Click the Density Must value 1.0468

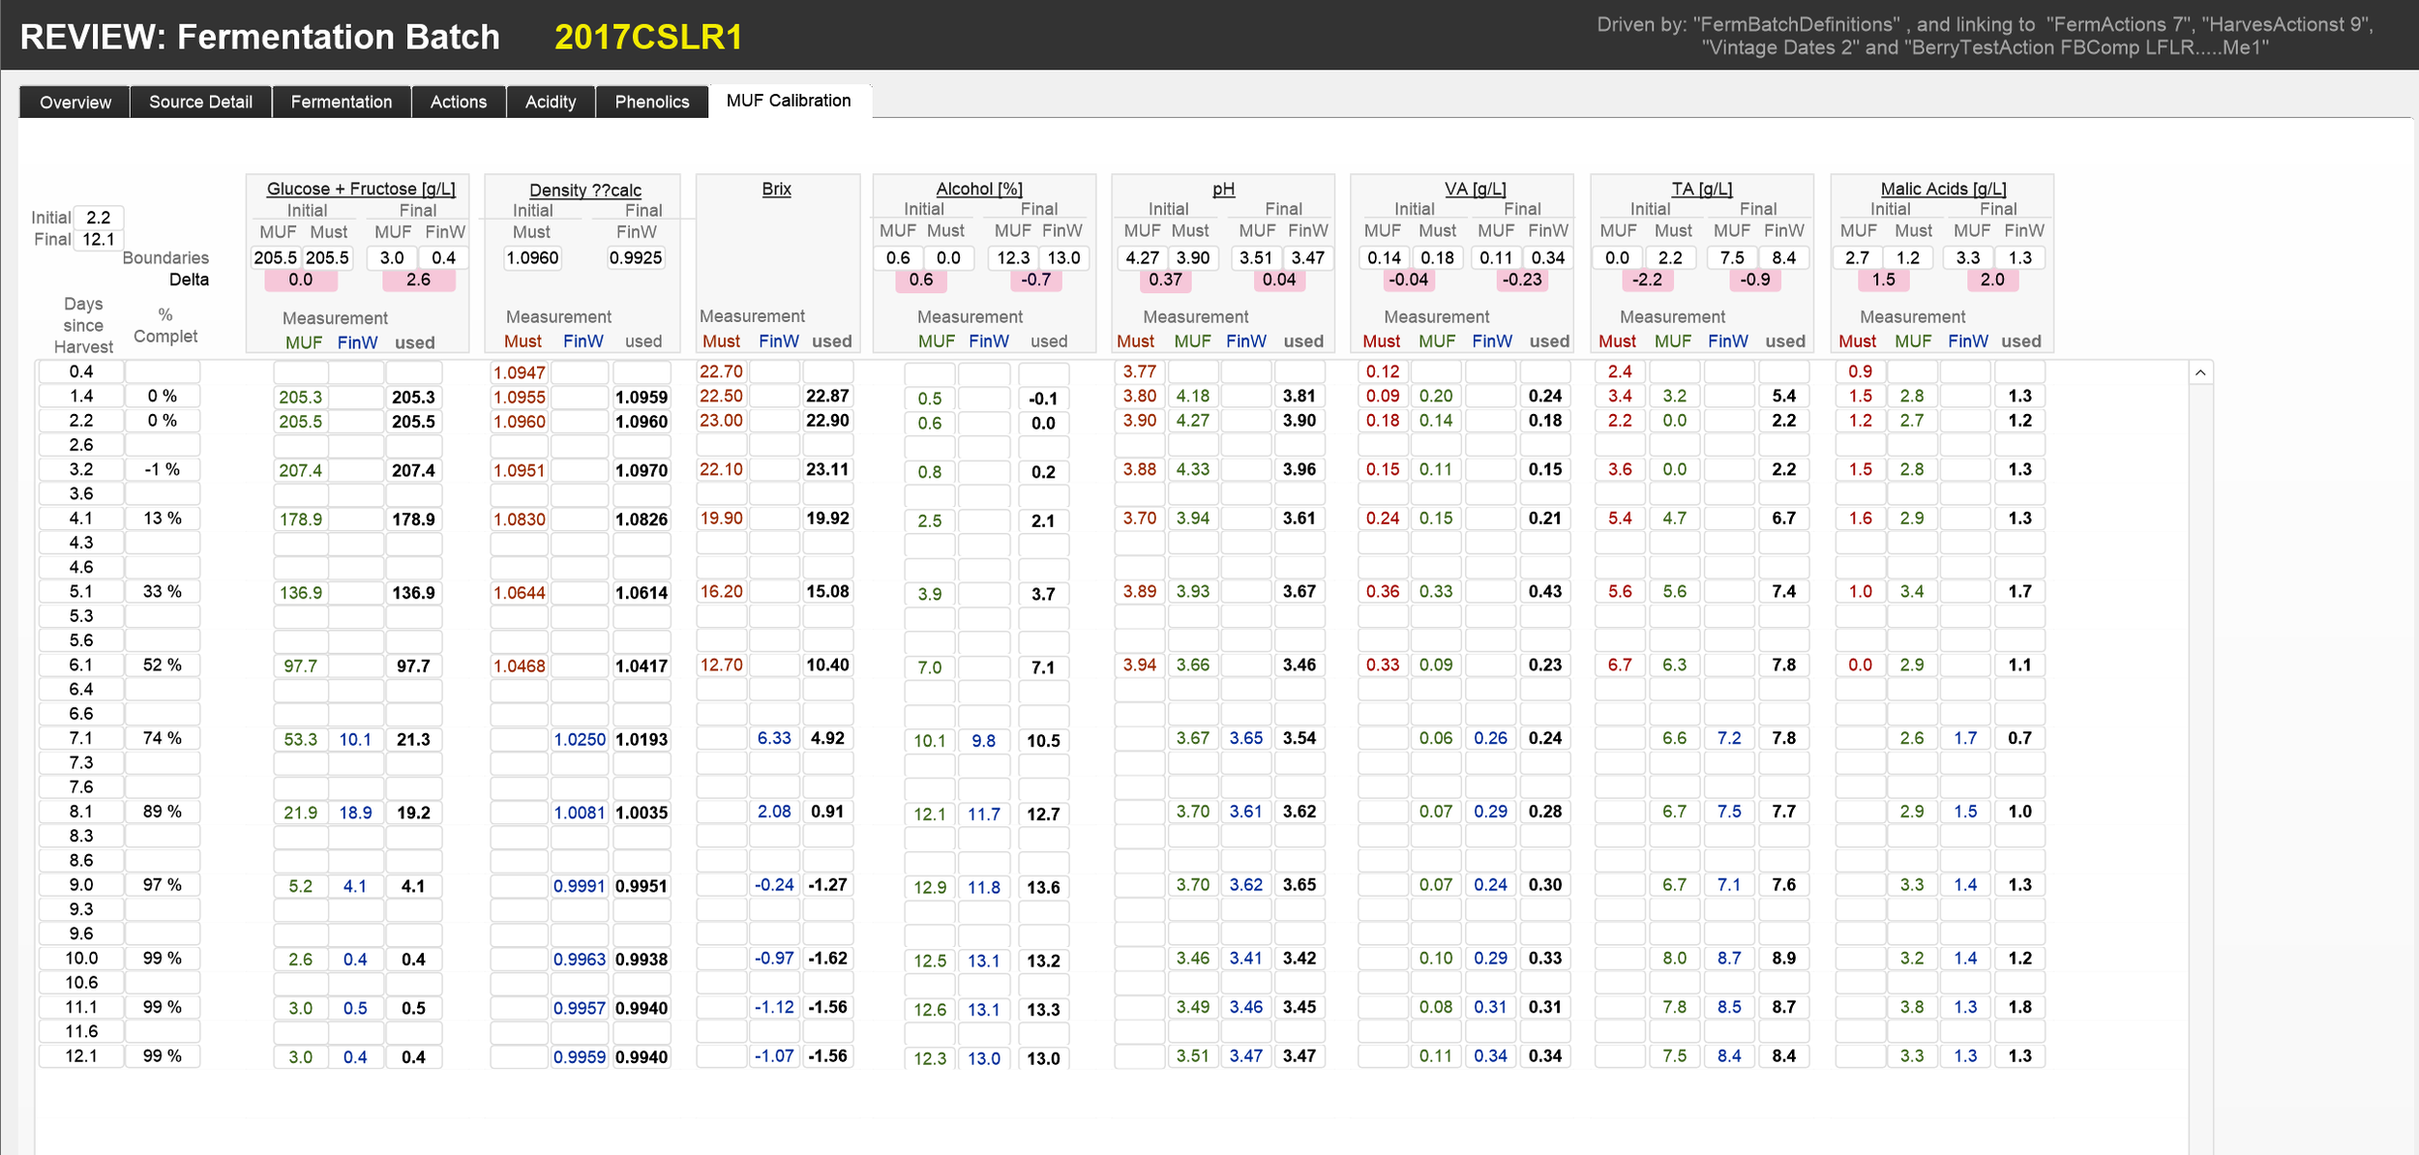point(520,666)
